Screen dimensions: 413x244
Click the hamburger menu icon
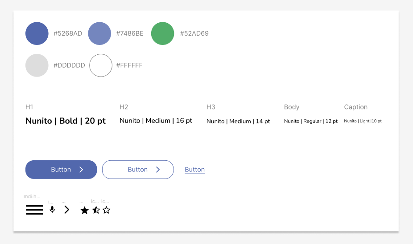[x=34, y=210]
